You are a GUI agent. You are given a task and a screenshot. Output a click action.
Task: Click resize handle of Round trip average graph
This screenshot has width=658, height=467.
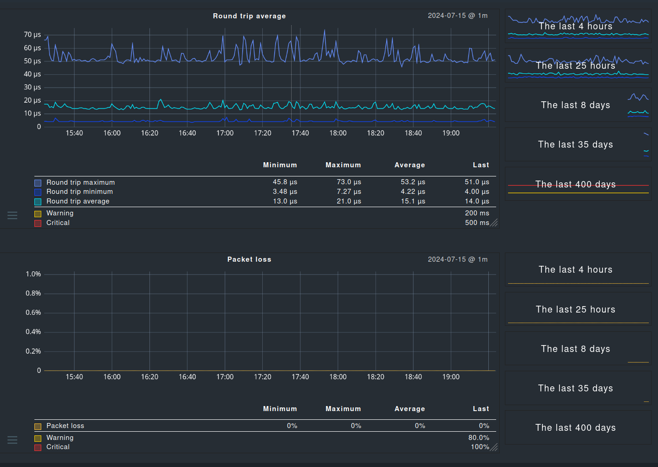494,223
